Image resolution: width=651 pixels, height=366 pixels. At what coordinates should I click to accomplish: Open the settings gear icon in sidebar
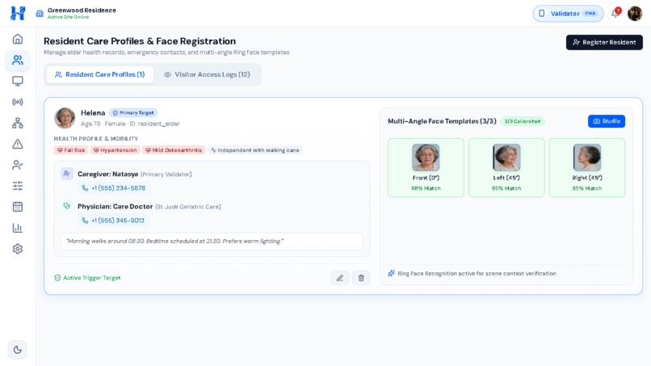[x=18, y=249]
